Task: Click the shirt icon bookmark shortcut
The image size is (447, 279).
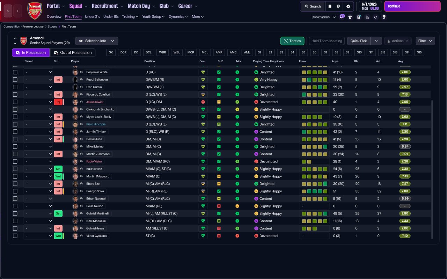Action: point(350,17)
